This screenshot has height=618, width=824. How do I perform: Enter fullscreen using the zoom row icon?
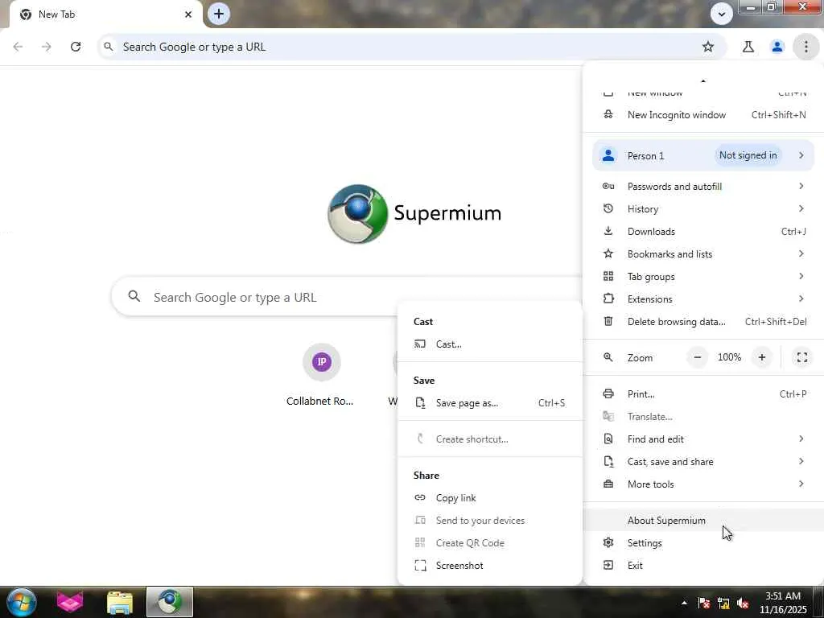(802, 357)
